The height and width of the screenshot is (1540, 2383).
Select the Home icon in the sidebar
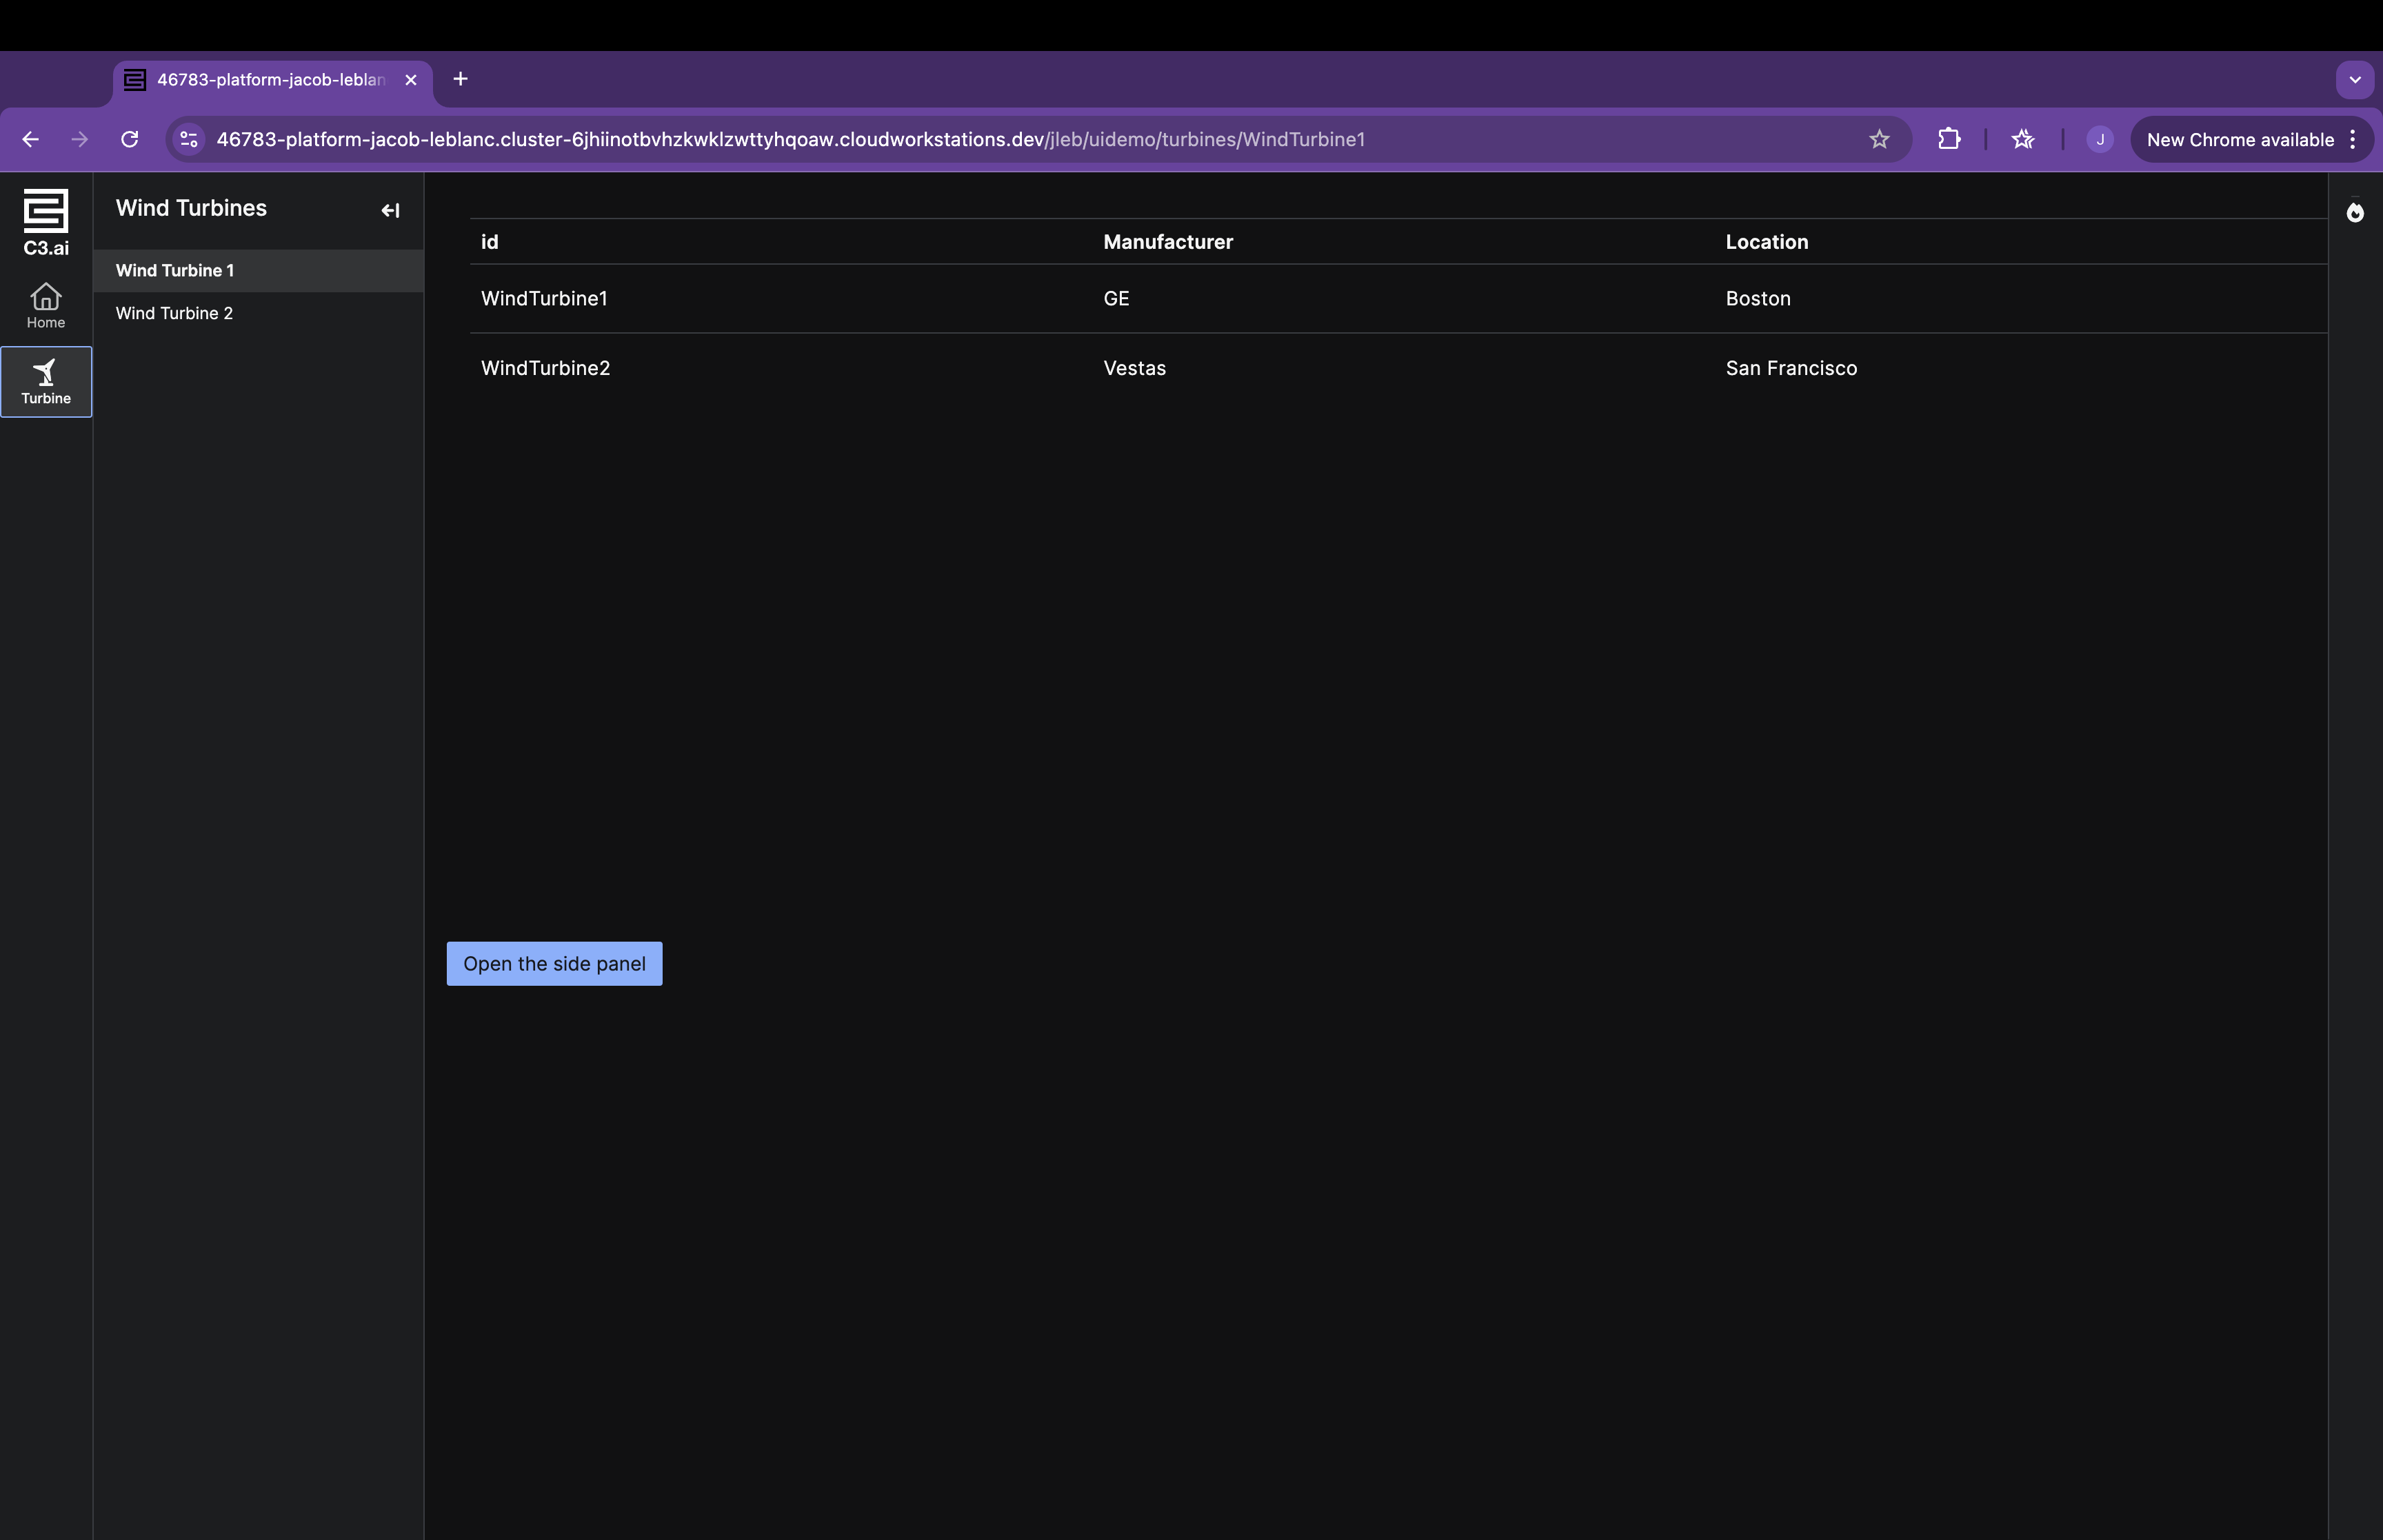point(45,305)
